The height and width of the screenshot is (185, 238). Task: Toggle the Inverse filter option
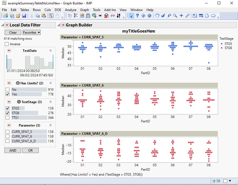click(x=7, y=43)
